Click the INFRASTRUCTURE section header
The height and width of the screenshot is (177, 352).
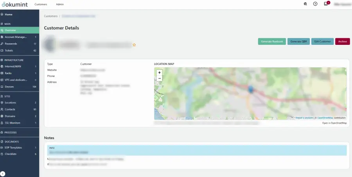click(x=14, y=60)
